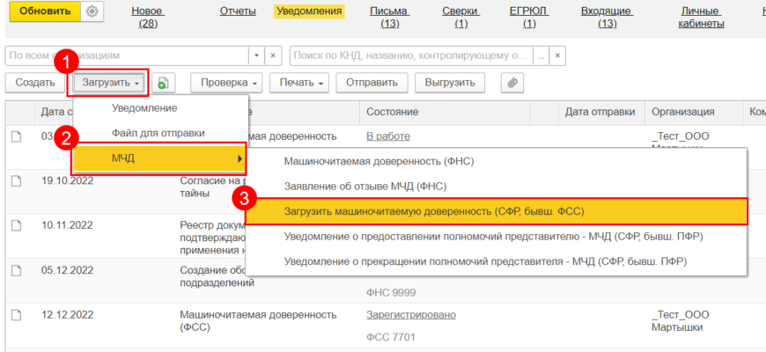Click the ФСС 7701 authority text
This screenshot has height=352, width=766.
coord(390,337)
